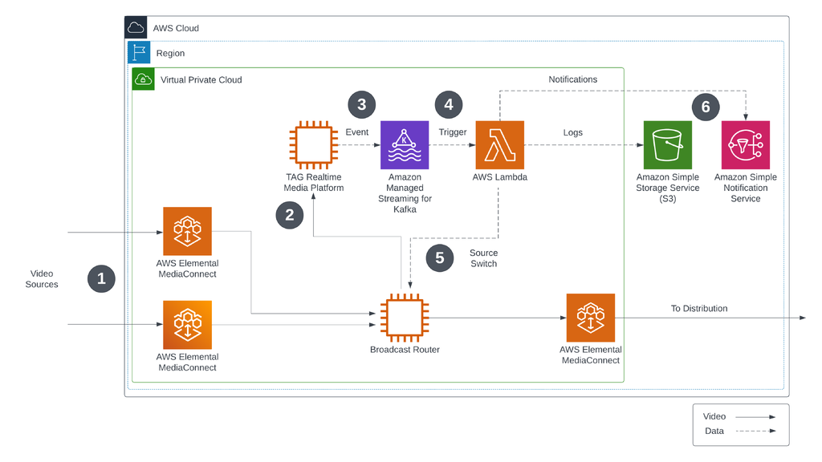Select the Data legend entry
Screen dimensions: 822x462
[714, 431]
